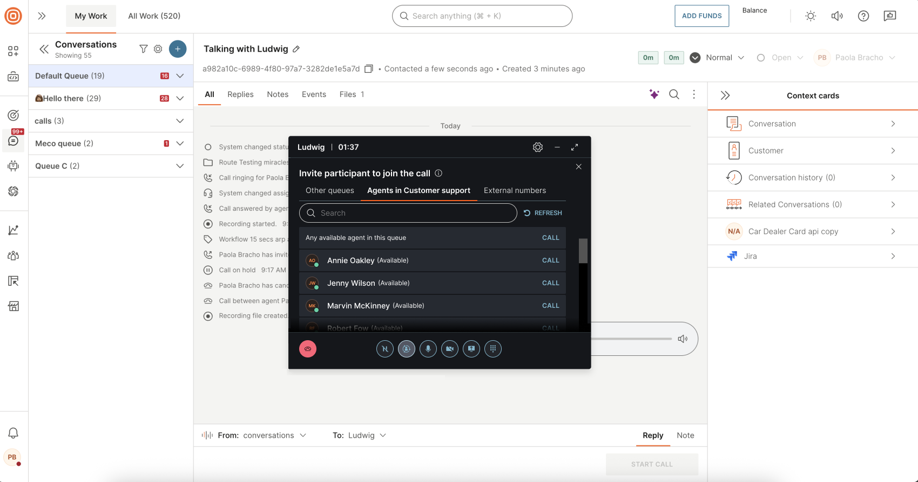Image resolution: width=918 pixels, height=482 pixels.
Task: Switch to My Work tab
Action: click(91, 16)
